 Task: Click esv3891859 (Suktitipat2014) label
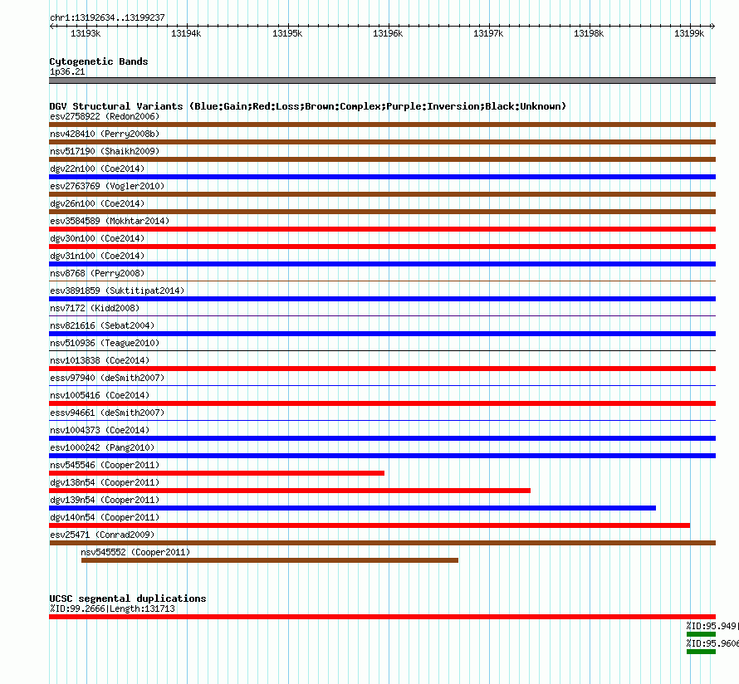coord(117,291)
